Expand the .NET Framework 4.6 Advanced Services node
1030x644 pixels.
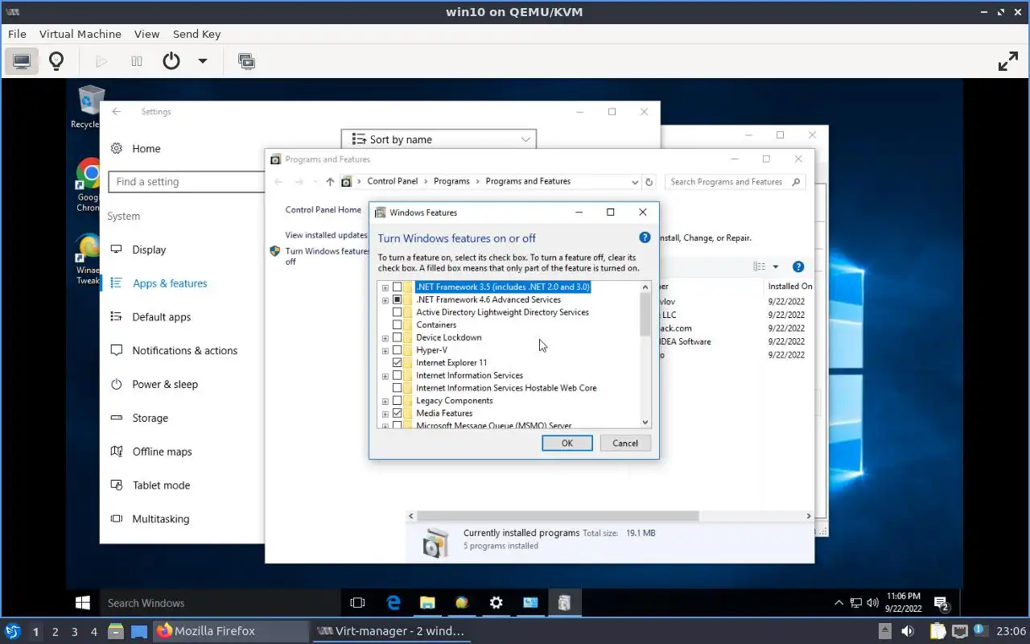(385, 299)
